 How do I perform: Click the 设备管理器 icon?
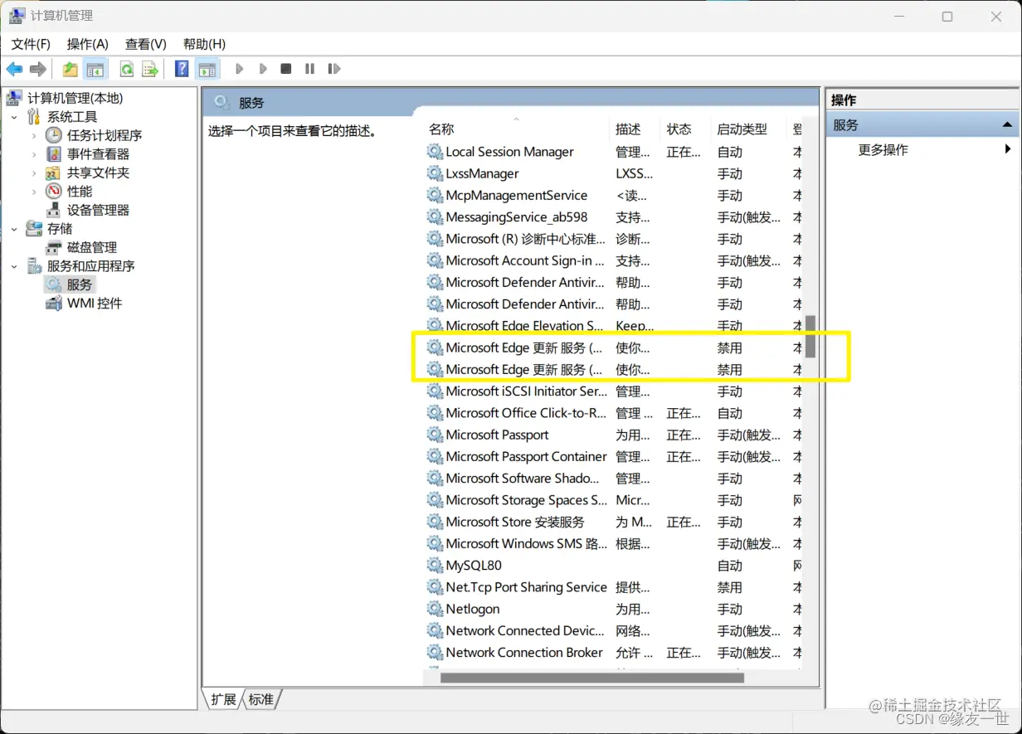53,210
